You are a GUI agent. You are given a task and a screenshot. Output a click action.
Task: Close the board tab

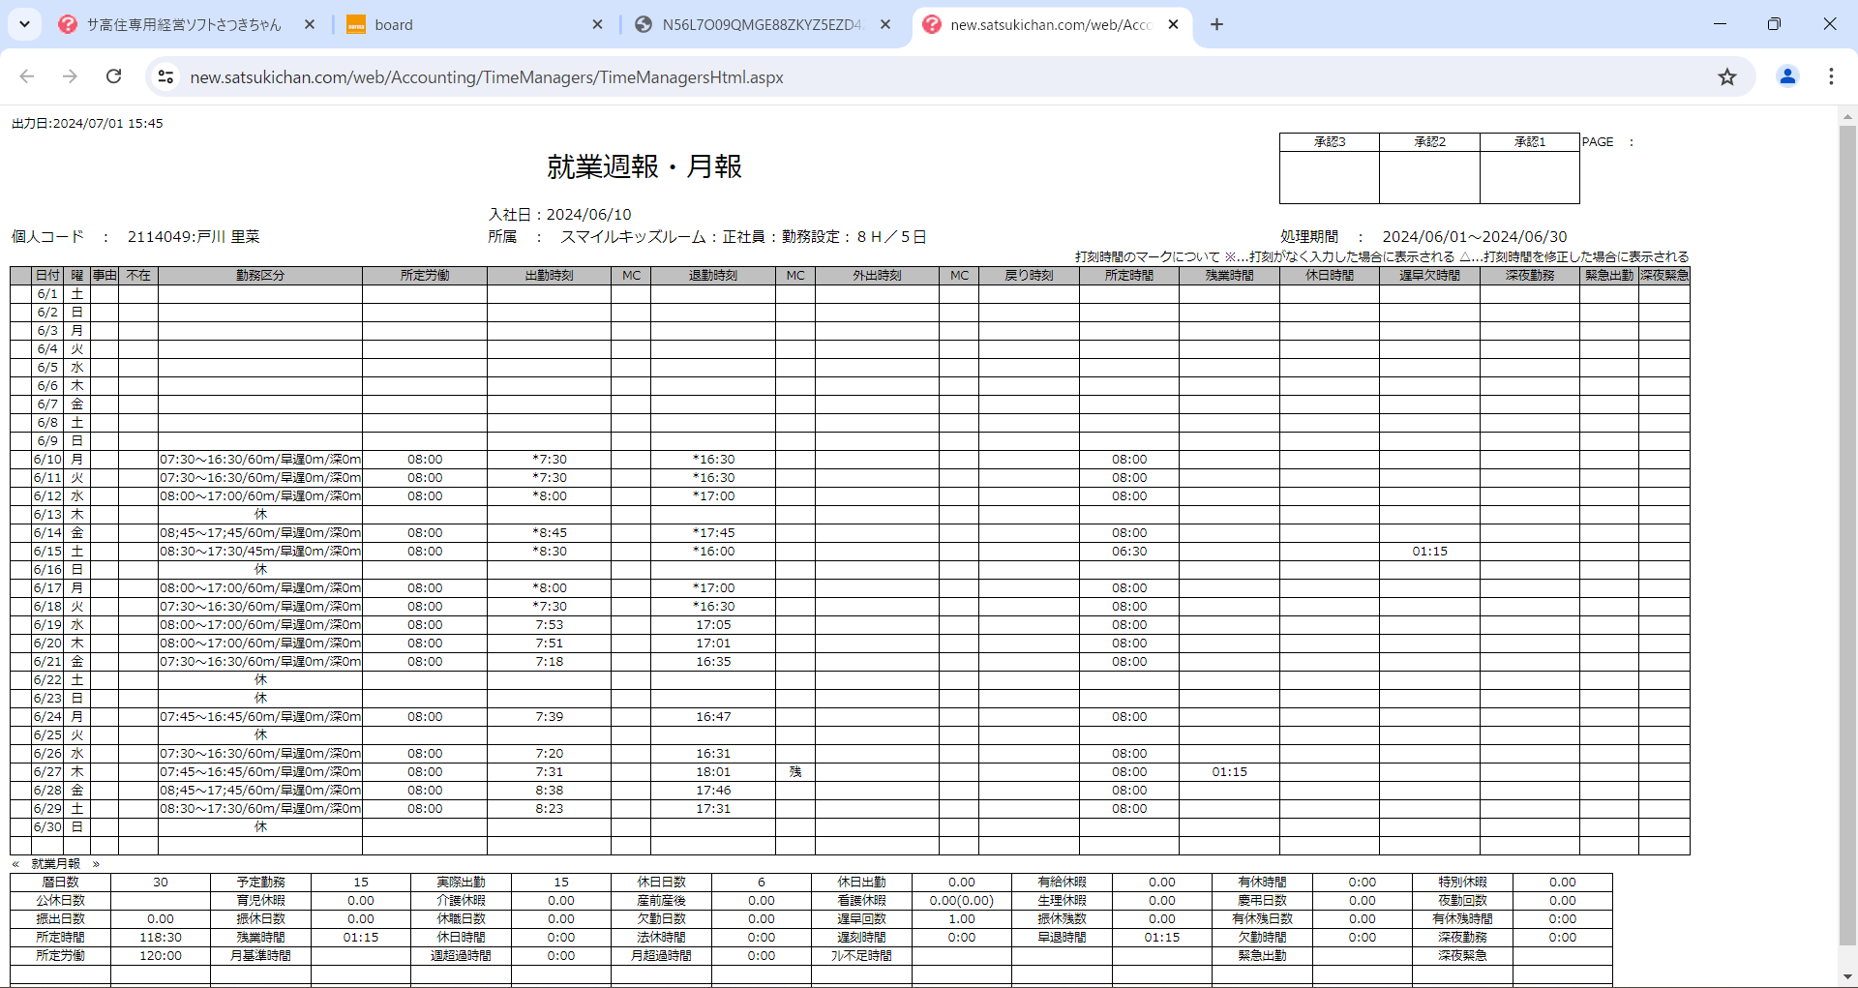(597, 24)
